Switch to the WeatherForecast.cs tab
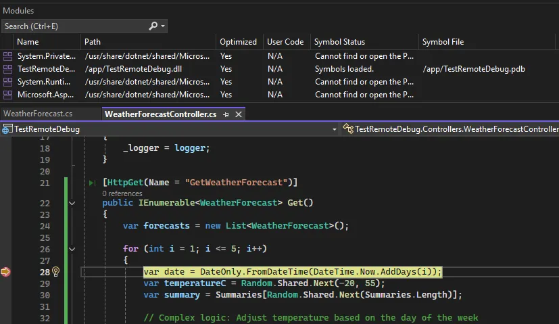 (x=38, y=114)
